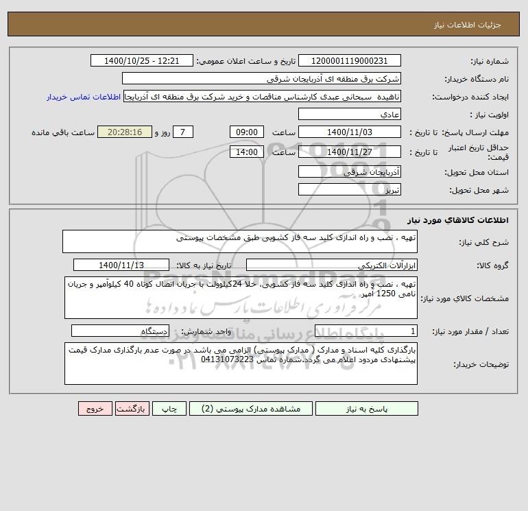This screenshot has width=528, height=511.
Task: Click price validity date 1400/11/27
Action: pos(350,152)
